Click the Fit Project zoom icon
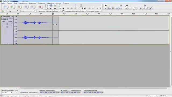 coord(152,8)
